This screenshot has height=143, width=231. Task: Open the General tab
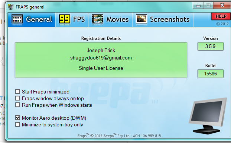(32, 20)
